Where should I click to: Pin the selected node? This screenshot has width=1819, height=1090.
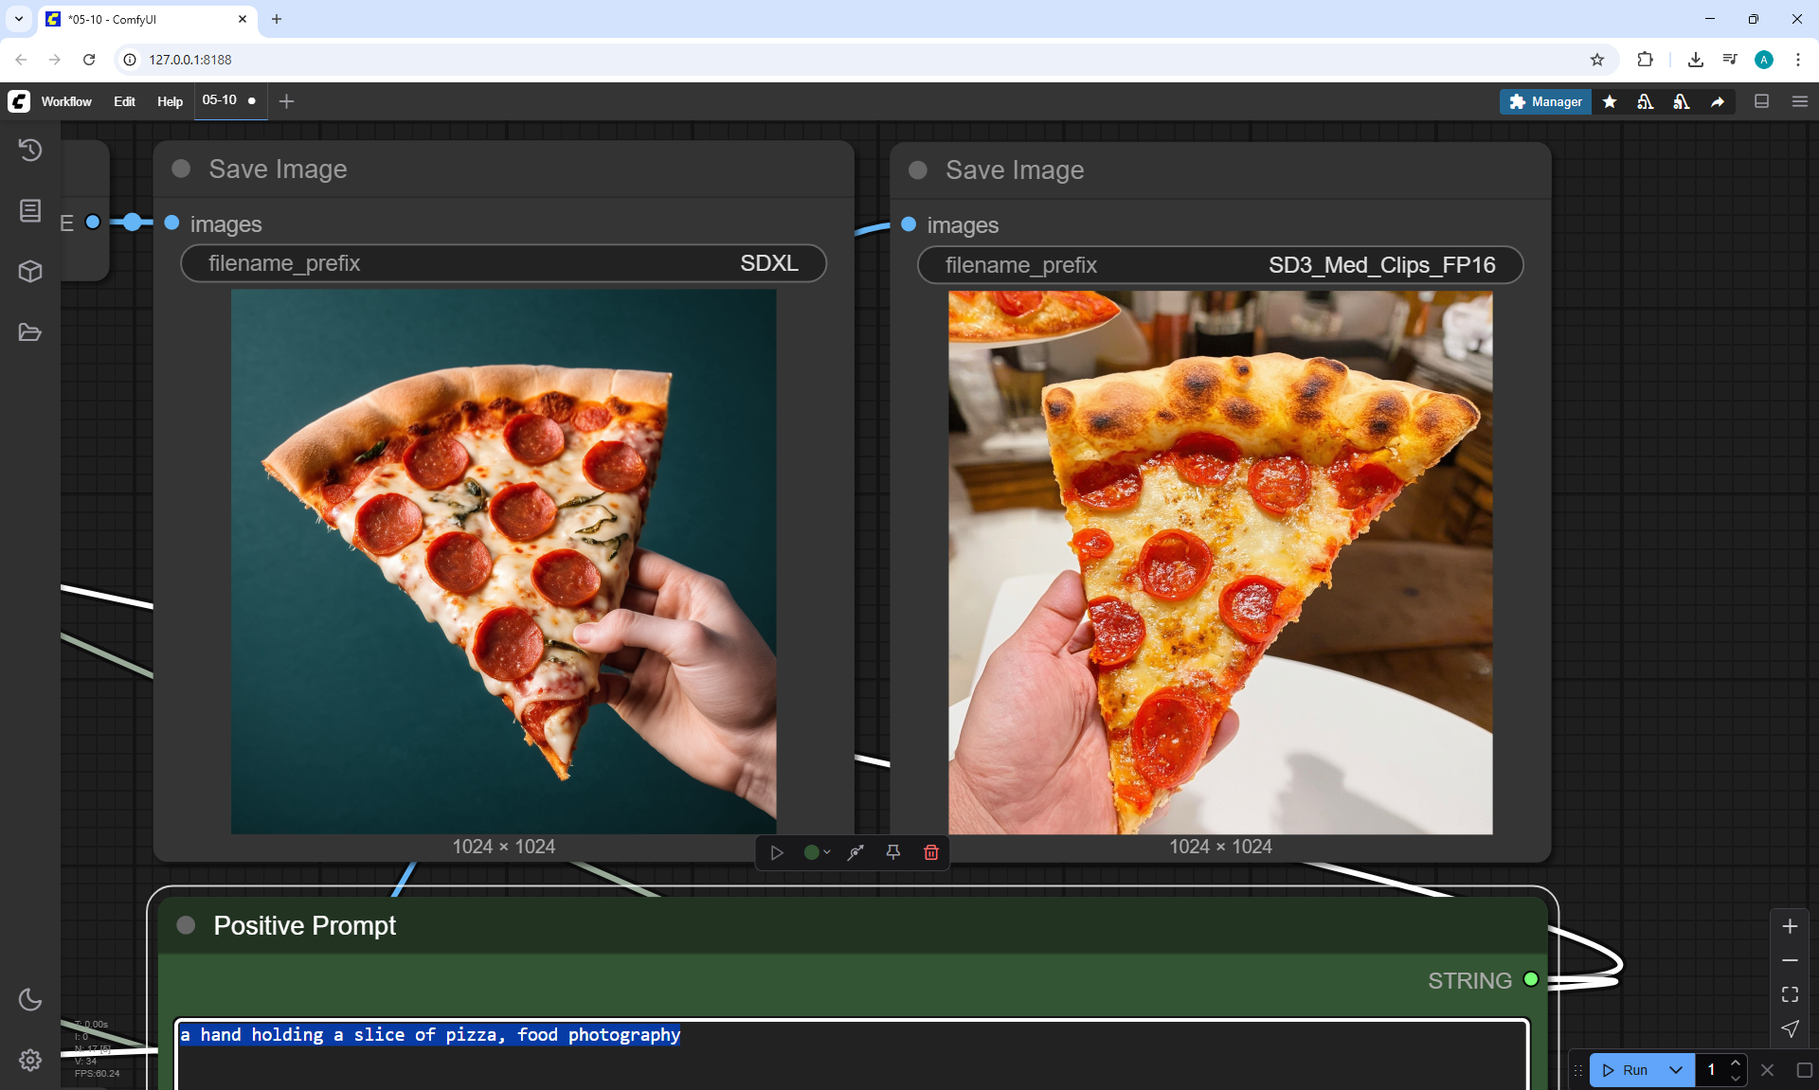tap(892, 852)
